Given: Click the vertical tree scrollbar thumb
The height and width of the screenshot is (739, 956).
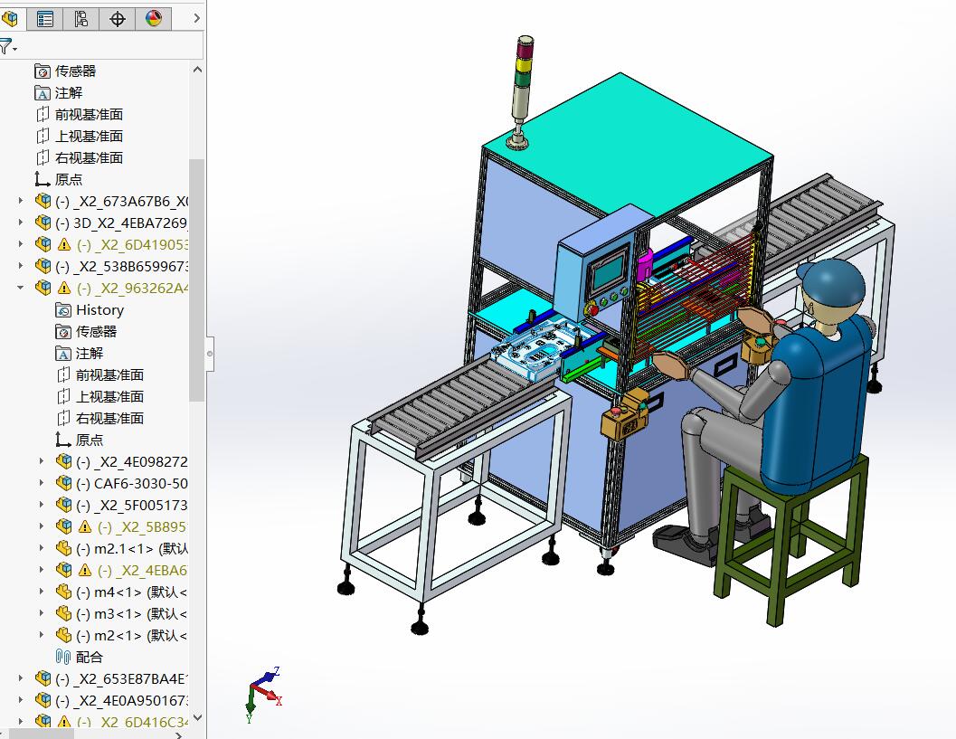Looking at the screenshot, I should point(196,279).
